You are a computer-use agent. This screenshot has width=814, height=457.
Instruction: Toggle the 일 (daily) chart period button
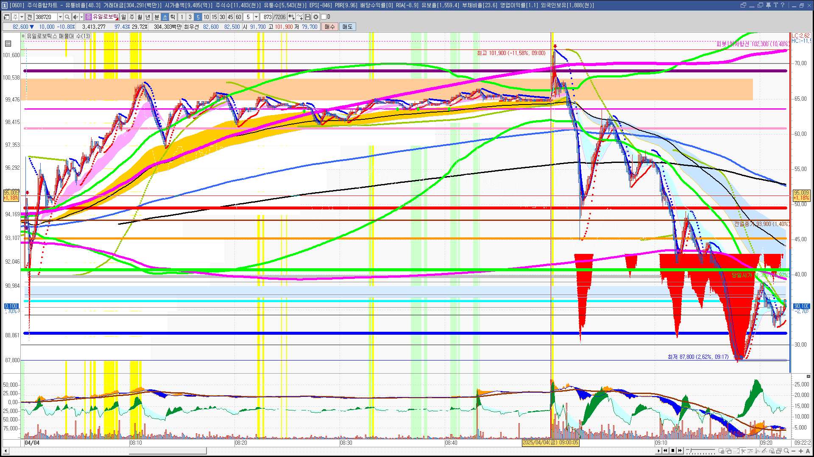point(123,17)
